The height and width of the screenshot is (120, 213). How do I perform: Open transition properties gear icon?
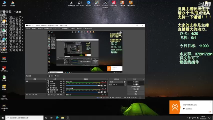tap(125, 82)
